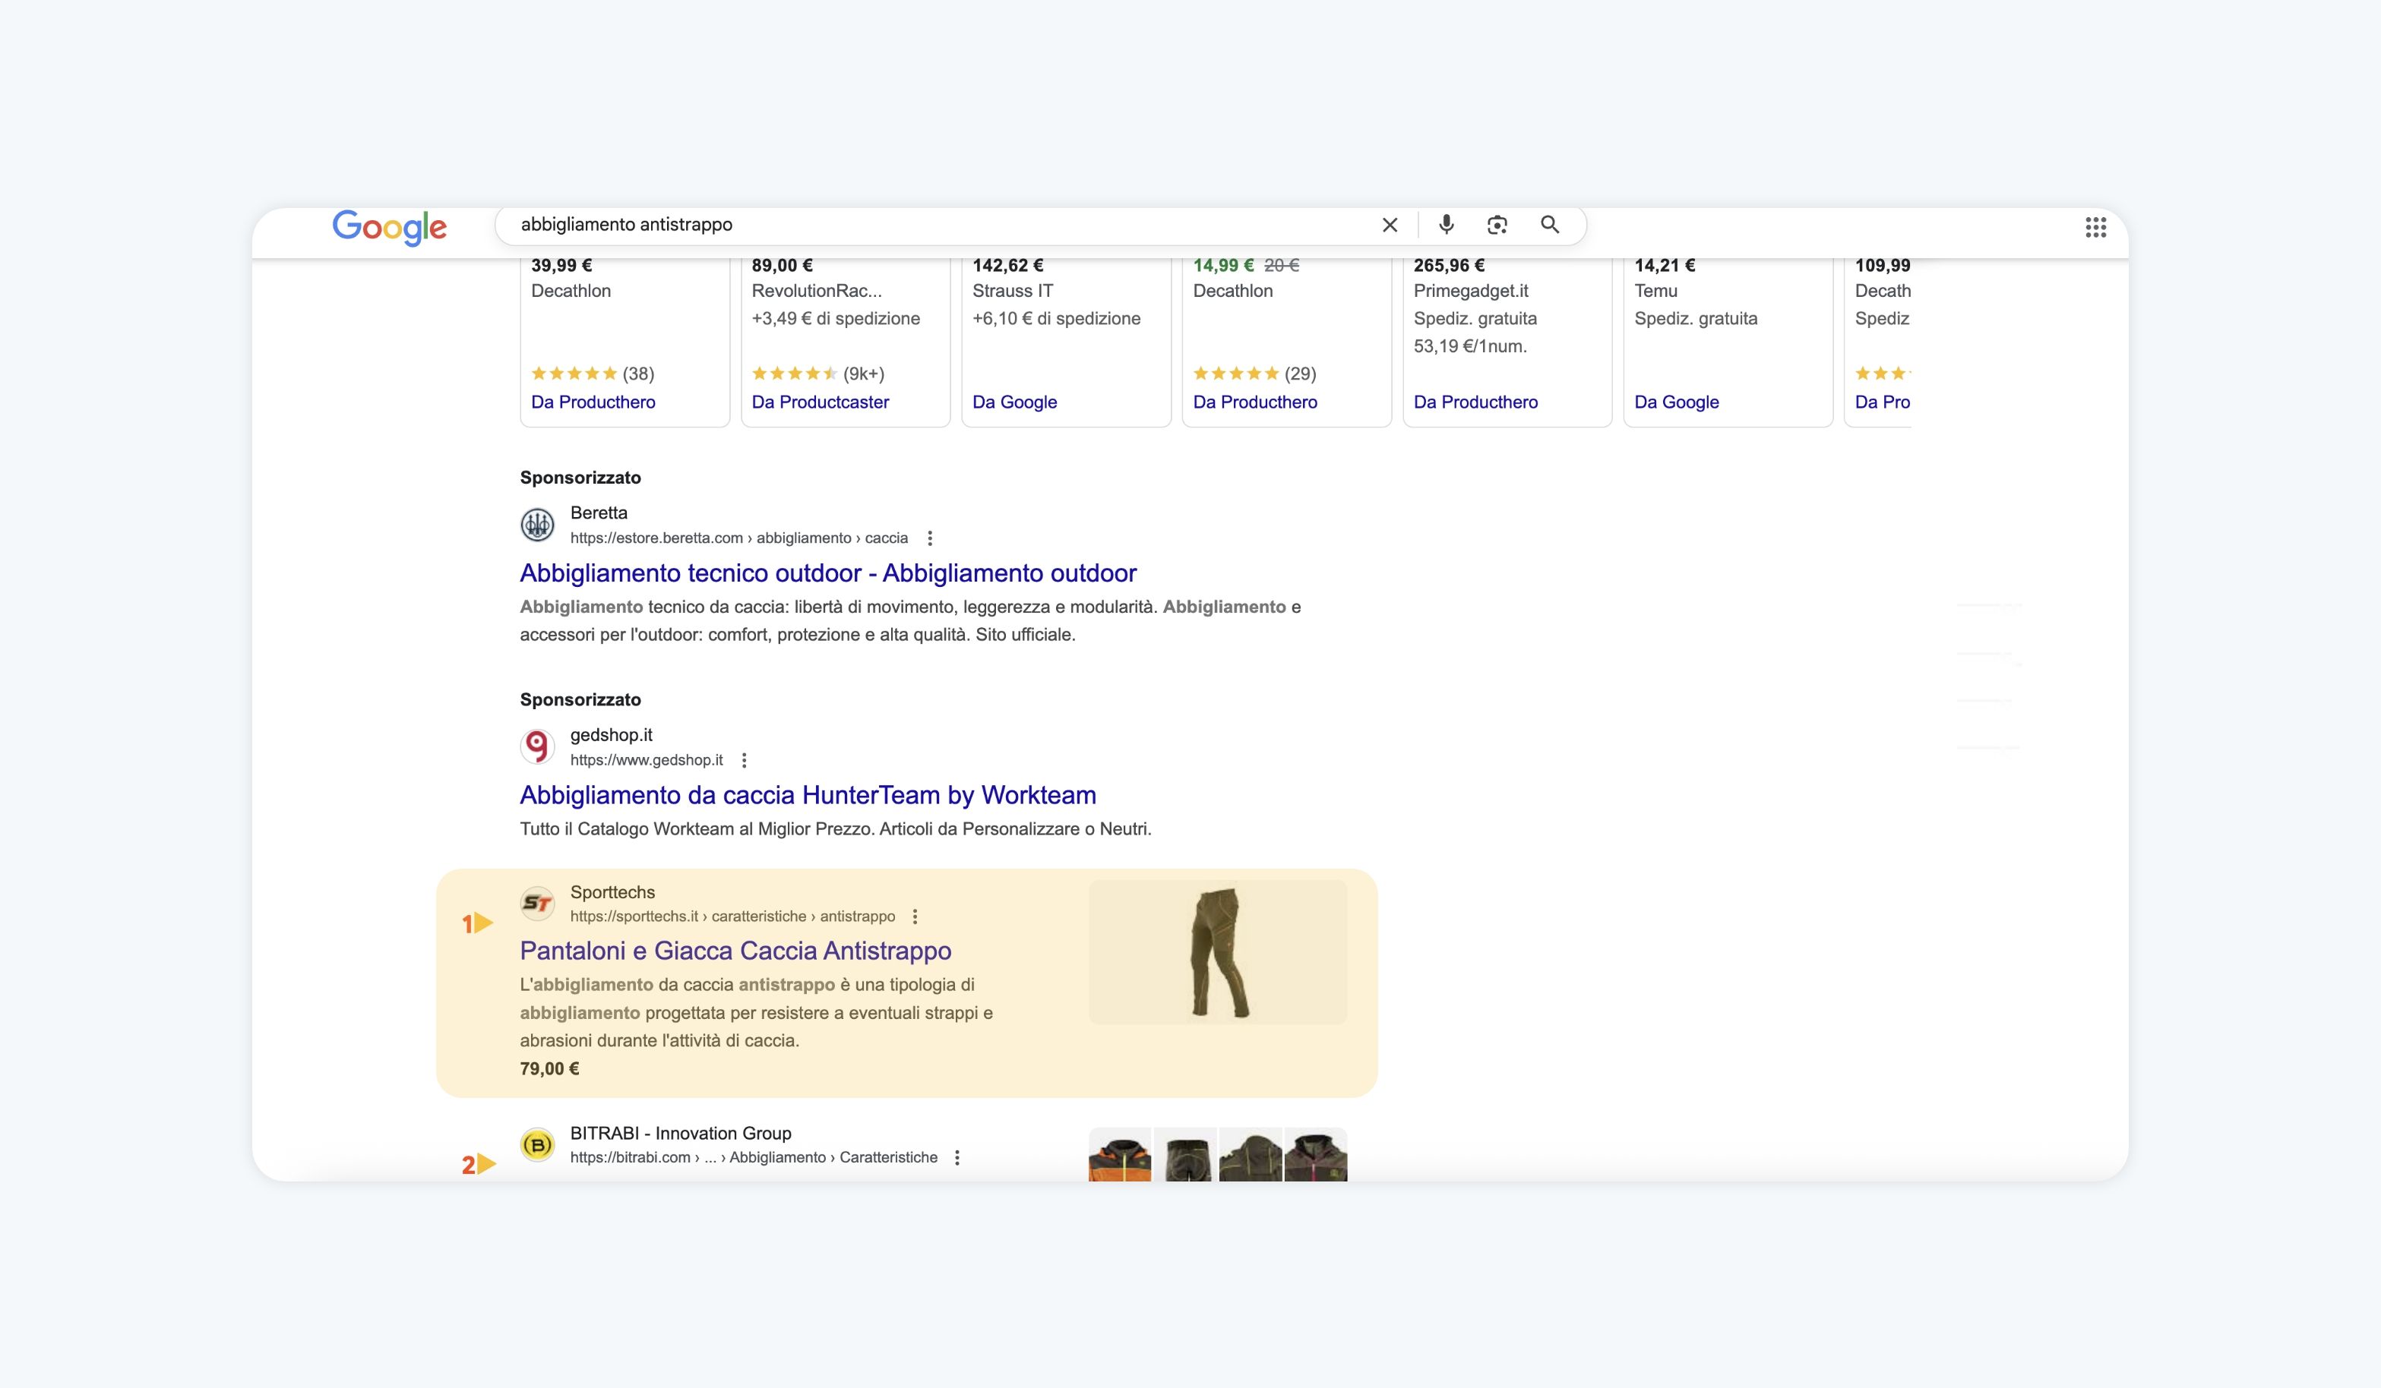Click 'Da Producthero' under Primegadget.it product

point(1476,402)
